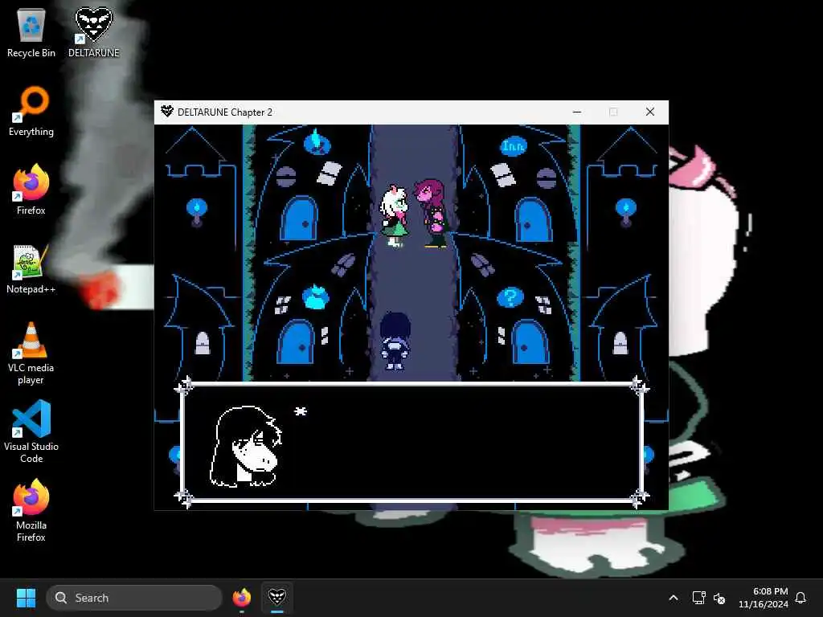
Task: Open the clock showing 6:08 PM
Action: [764, 598]
